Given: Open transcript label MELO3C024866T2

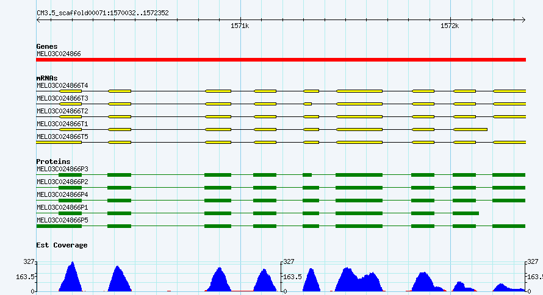Looking at the screenshot, I should [x=62, y=111].
